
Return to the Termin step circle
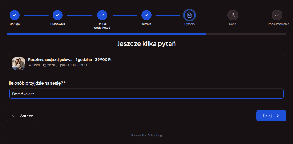(x=146, y=15)
